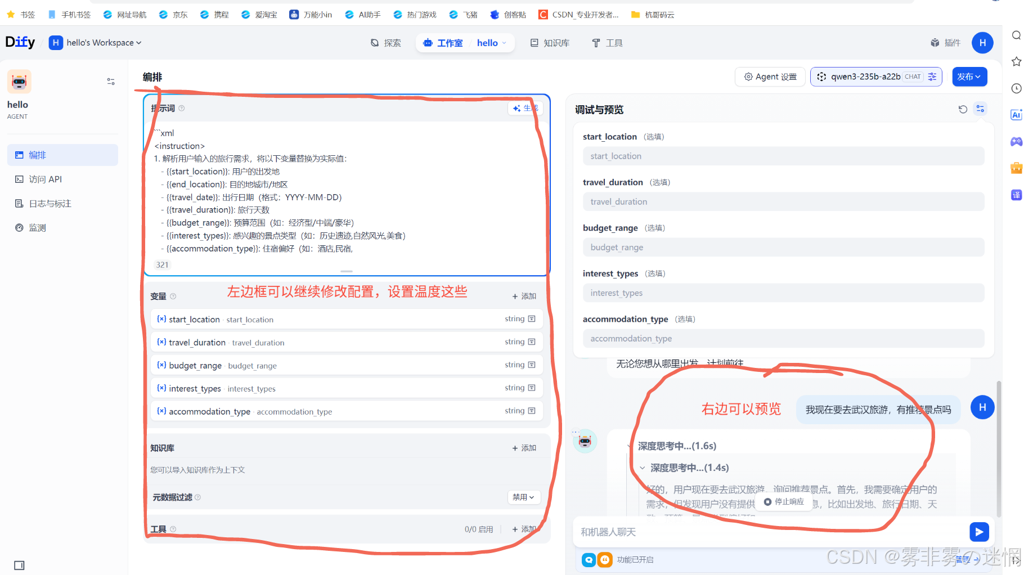Click the 提示词 help question icon
Viewport: 1024px width, 575px height.
(182, 108)
